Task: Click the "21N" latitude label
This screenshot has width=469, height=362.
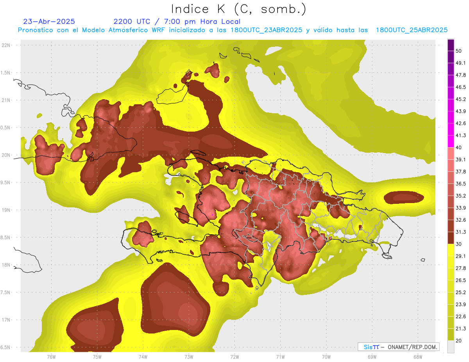Action: [5, 100]
